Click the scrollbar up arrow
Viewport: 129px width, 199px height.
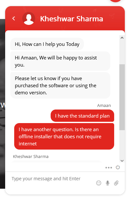coord(122,38)
